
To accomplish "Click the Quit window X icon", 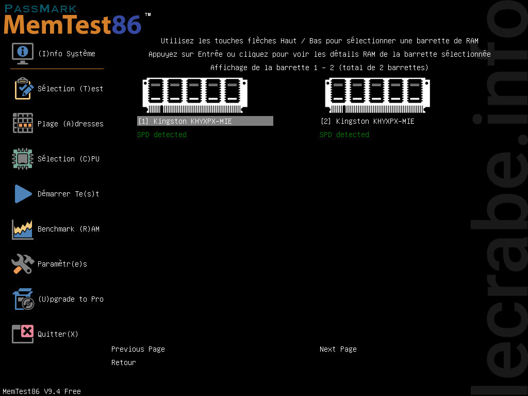I will click(23, 334).
